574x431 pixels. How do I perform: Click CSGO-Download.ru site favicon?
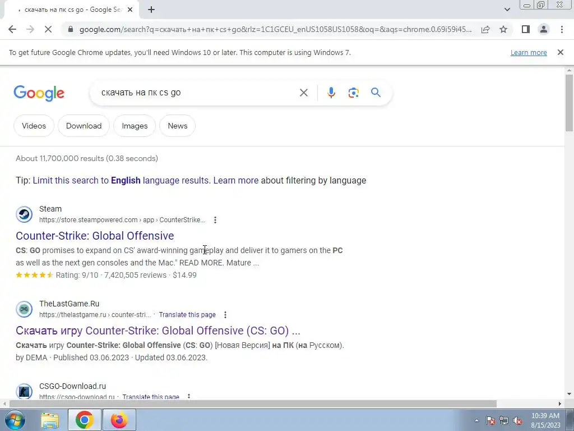tap(24, 391)
